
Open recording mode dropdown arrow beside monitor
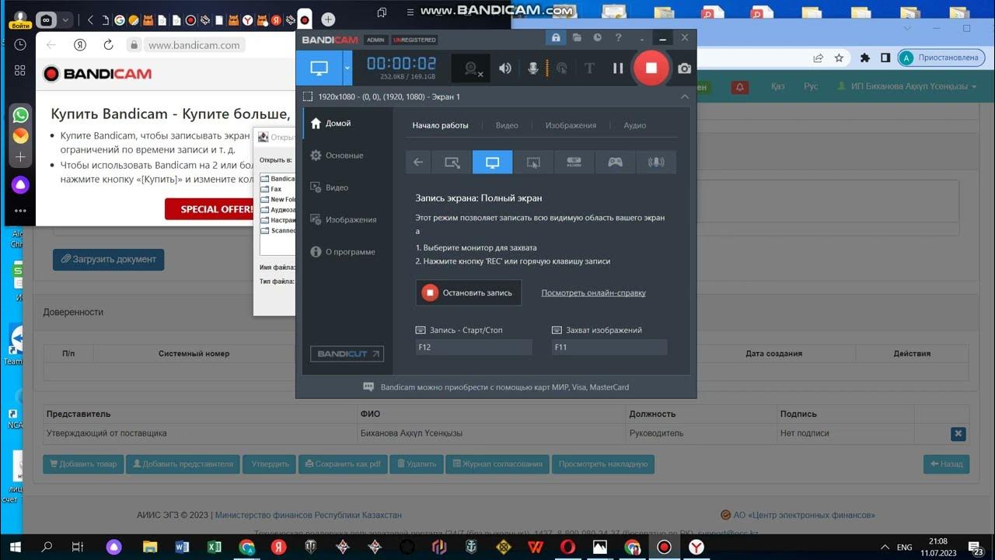pos(347,68)
